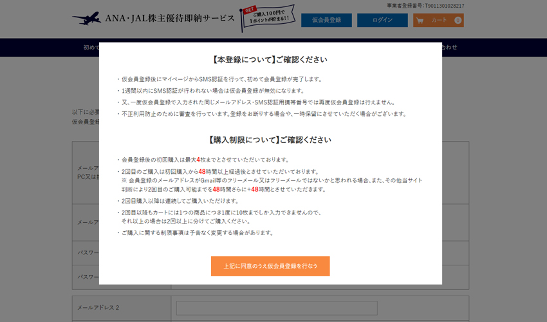Click the メールアドレス 2 input field

tap(277, 308)
